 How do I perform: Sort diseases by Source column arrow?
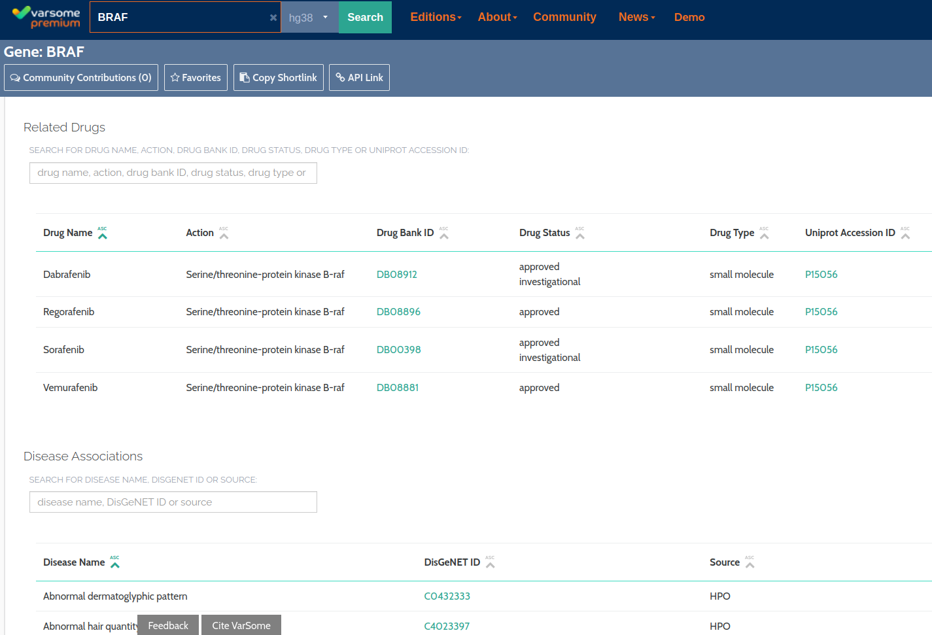point(750,562)
